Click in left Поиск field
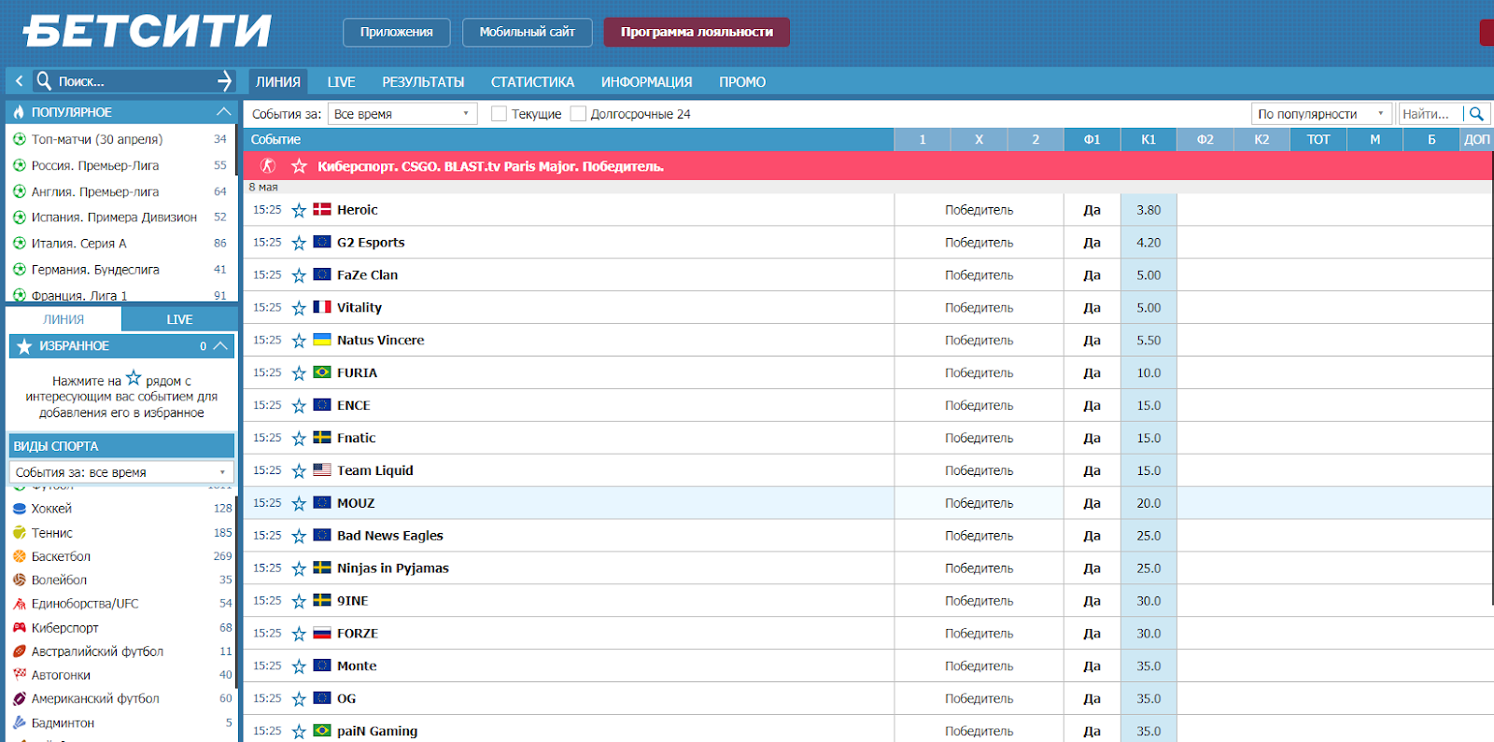1494x742 pixels. click(134, 81)
